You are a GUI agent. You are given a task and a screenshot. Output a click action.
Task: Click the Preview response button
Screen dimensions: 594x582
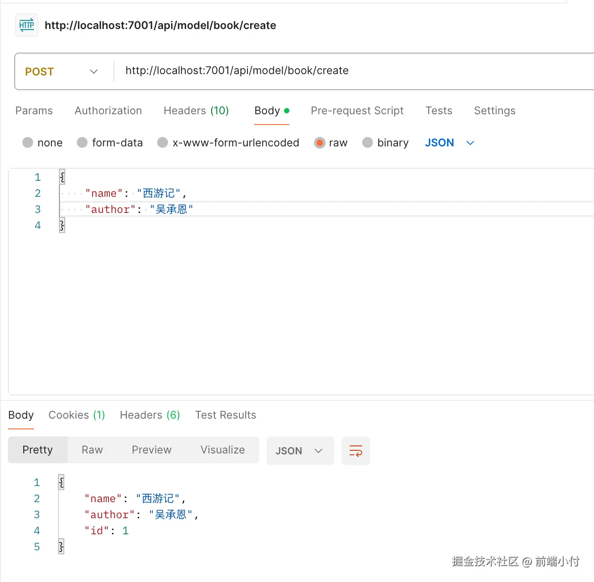(151, 450)
